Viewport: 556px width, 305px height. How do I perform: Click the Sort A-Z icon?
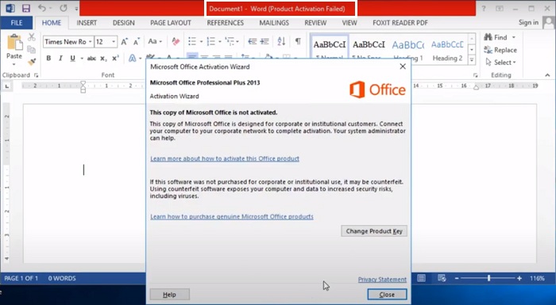281,42
